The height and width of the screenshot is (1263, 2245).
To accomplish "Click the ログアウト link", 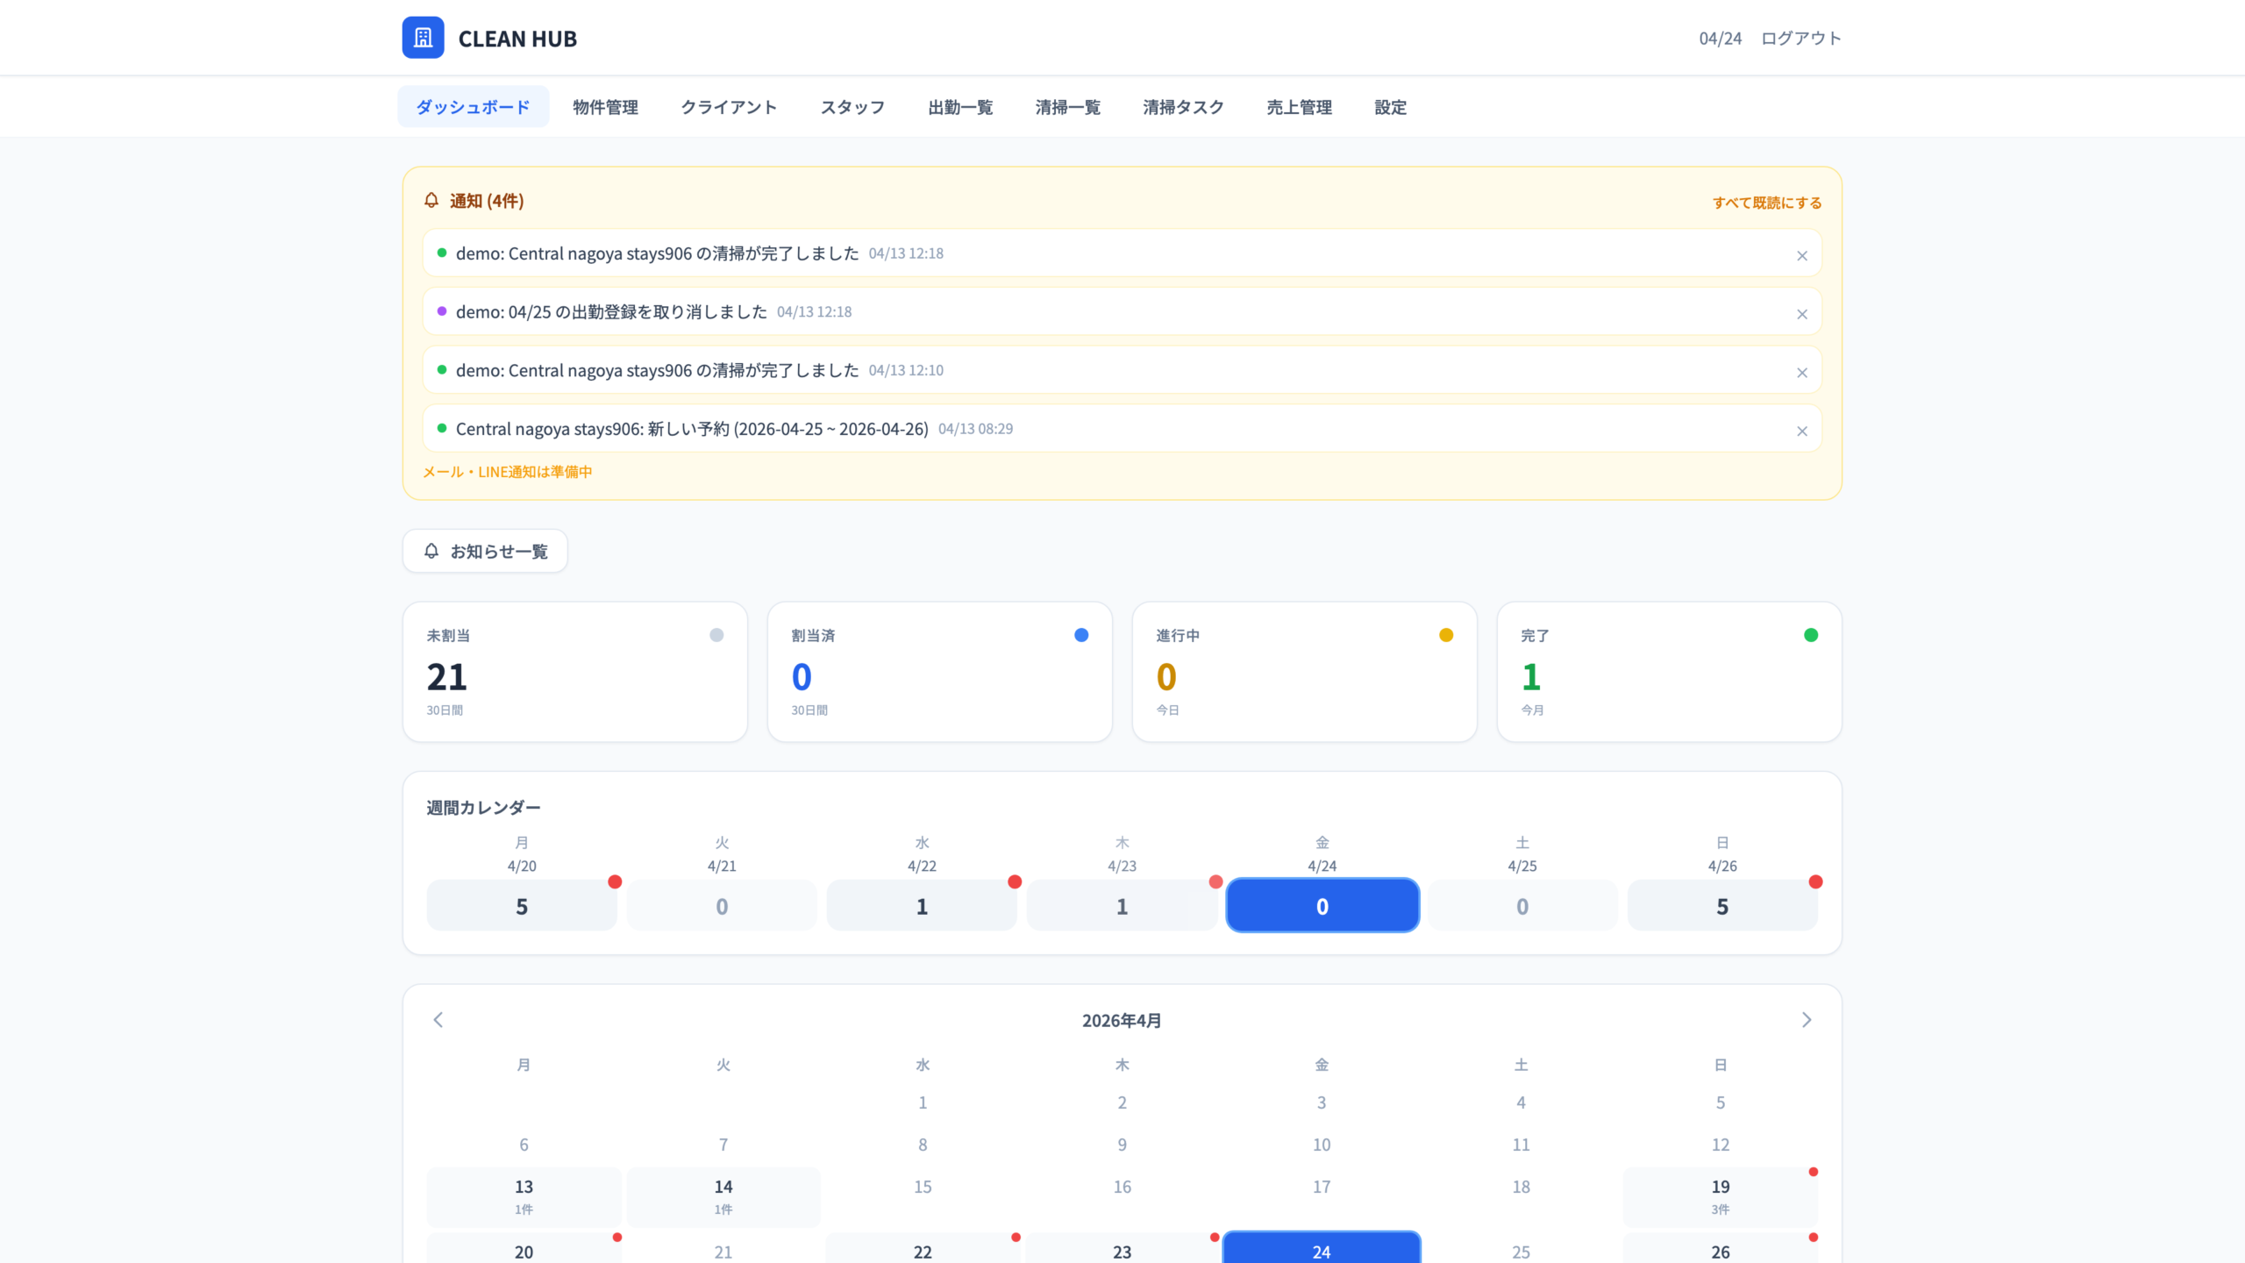I will pos(1801,39).
